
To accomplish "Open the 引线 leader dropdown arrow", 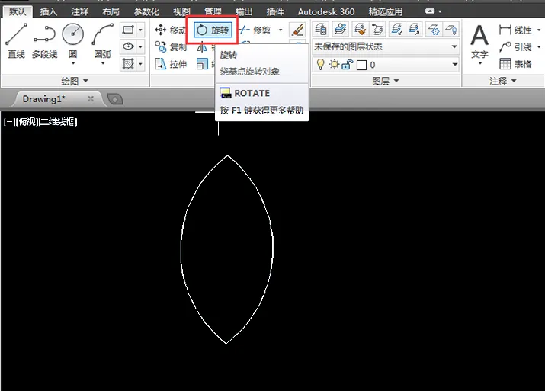I will pyautogui.click(x=539, y=47).
